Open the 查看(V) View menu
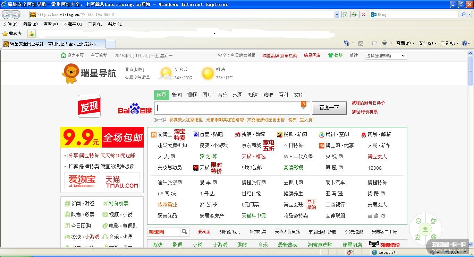 50,24
